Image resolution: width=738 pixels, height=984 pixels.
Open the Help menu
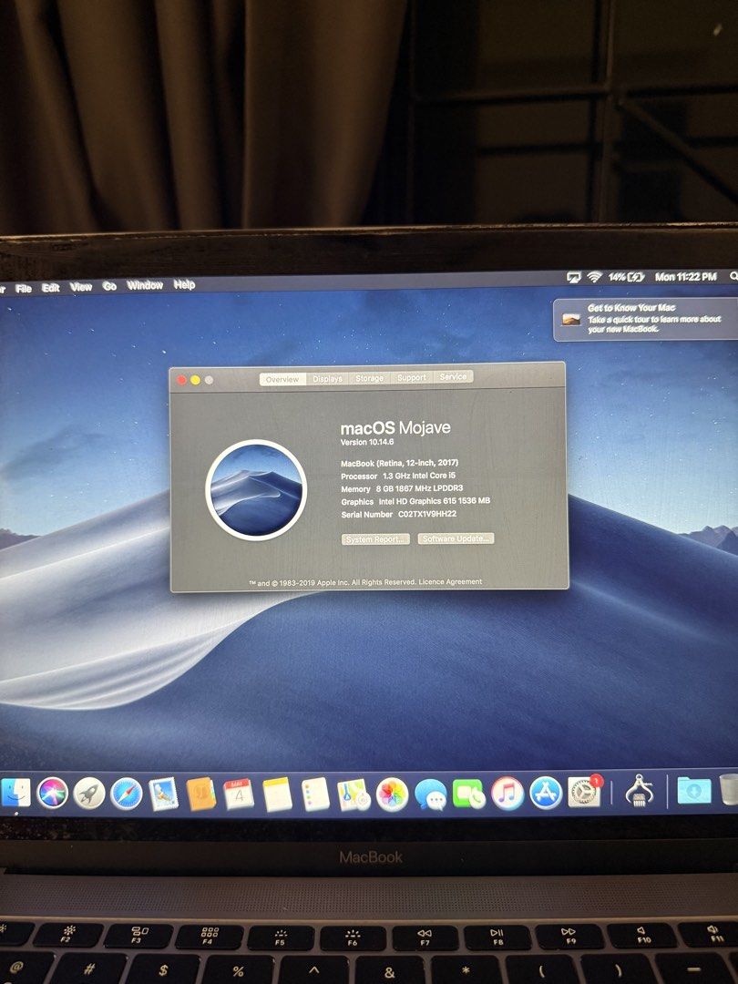click(x=184, y=284)
